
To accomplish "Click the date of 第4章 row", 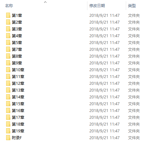I will tap(105, 36).
